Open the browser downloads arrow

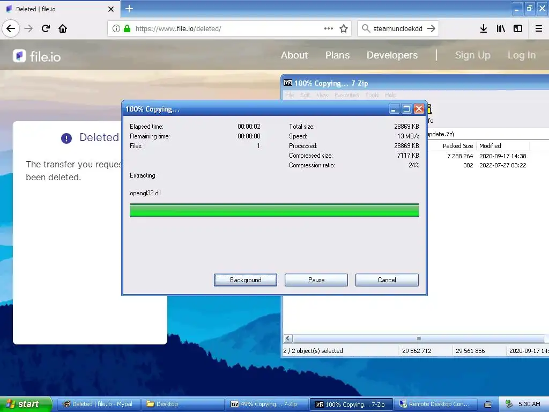(x=484, y=28)
